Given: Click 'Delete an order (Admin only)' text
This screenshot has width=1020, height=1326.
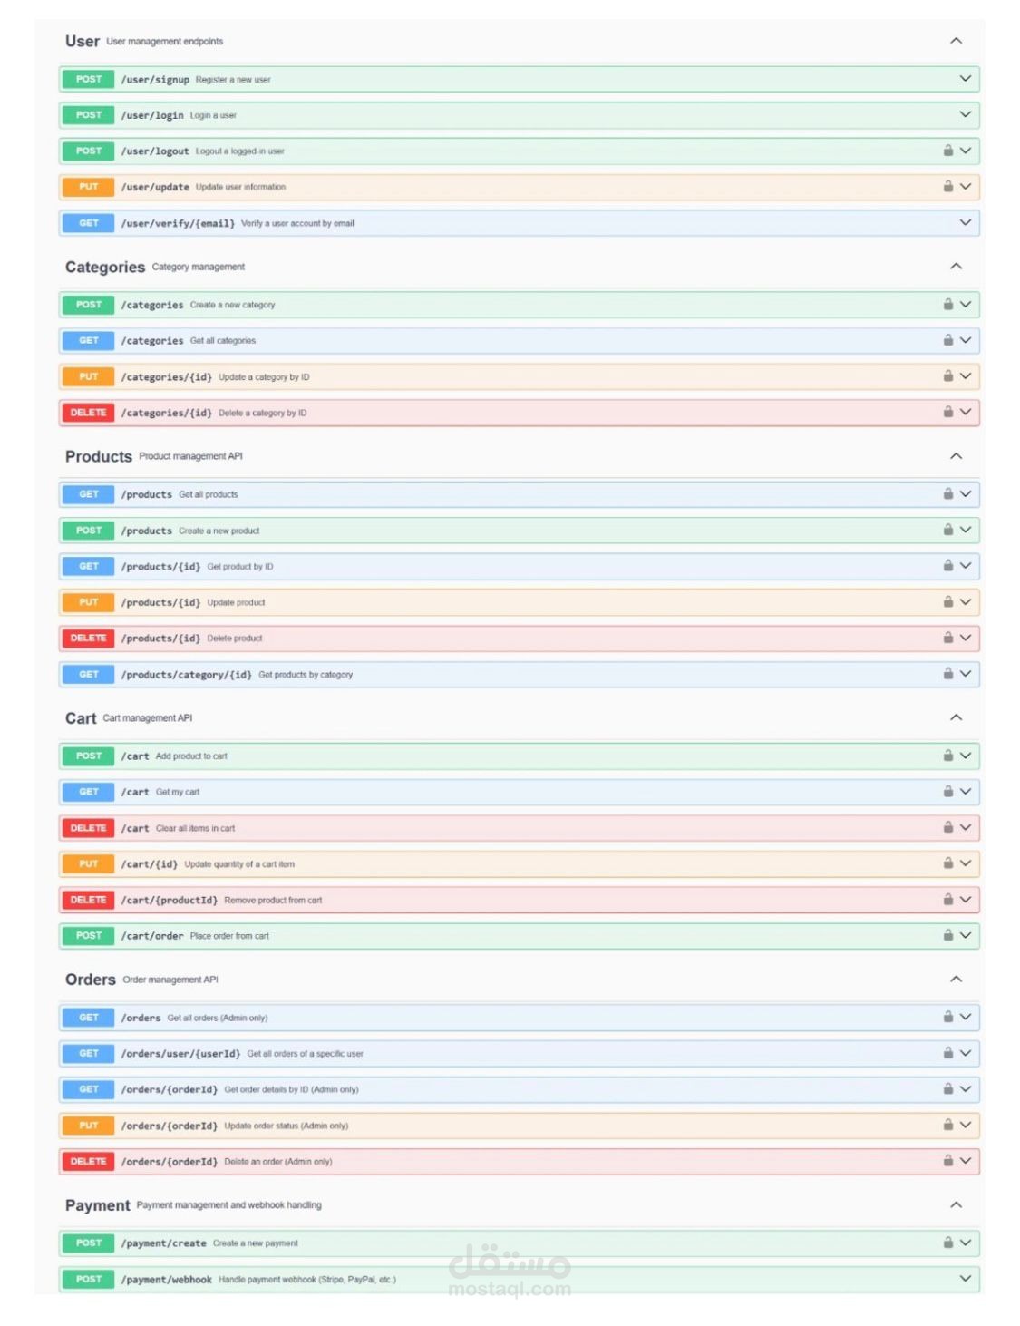Looking at the screenshot, I should click(x=278, y=1161).
